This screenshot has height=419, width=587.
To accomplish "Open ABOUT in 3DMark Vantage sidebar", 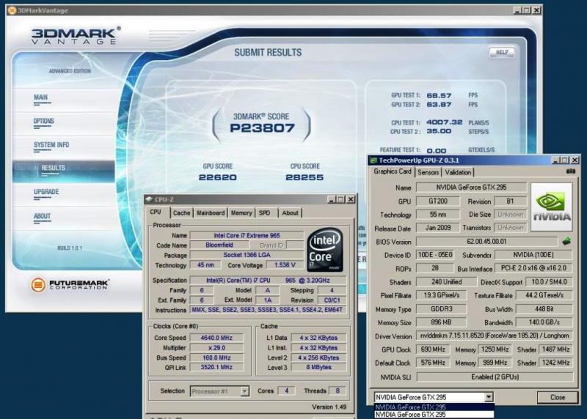I will (x=42, y=216).
